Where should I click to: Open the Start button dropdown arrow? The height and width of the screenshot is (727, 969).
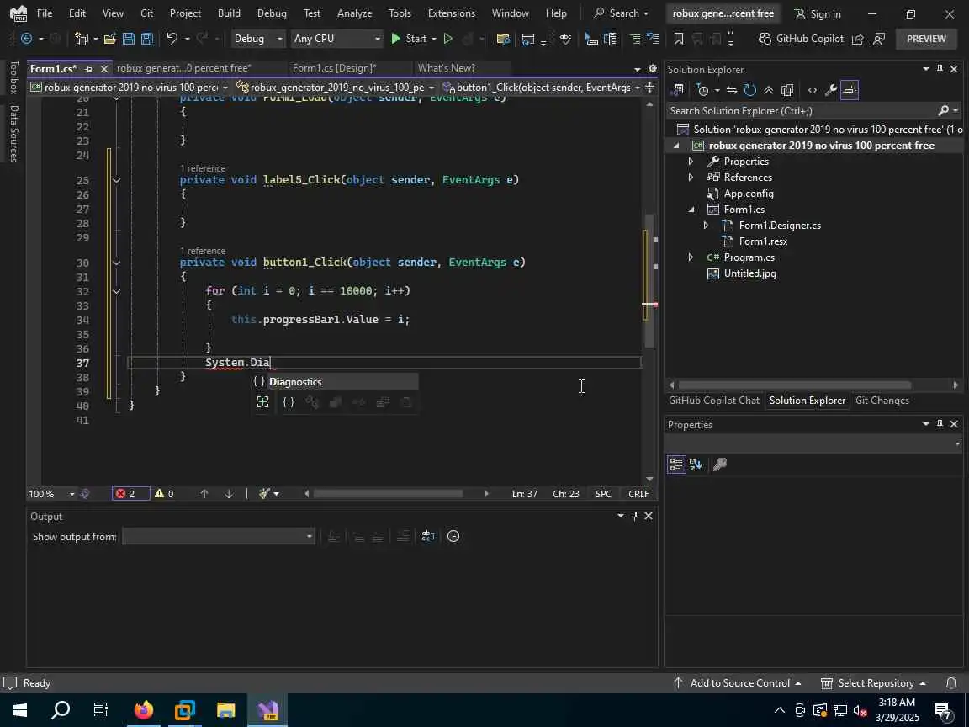[x=434, y=39]
